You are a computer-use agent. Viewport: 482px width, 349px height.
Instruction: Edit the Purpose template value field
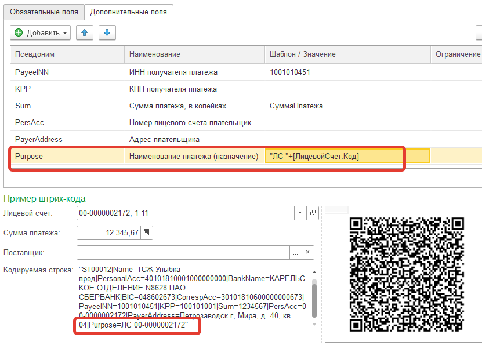point(347,156)
